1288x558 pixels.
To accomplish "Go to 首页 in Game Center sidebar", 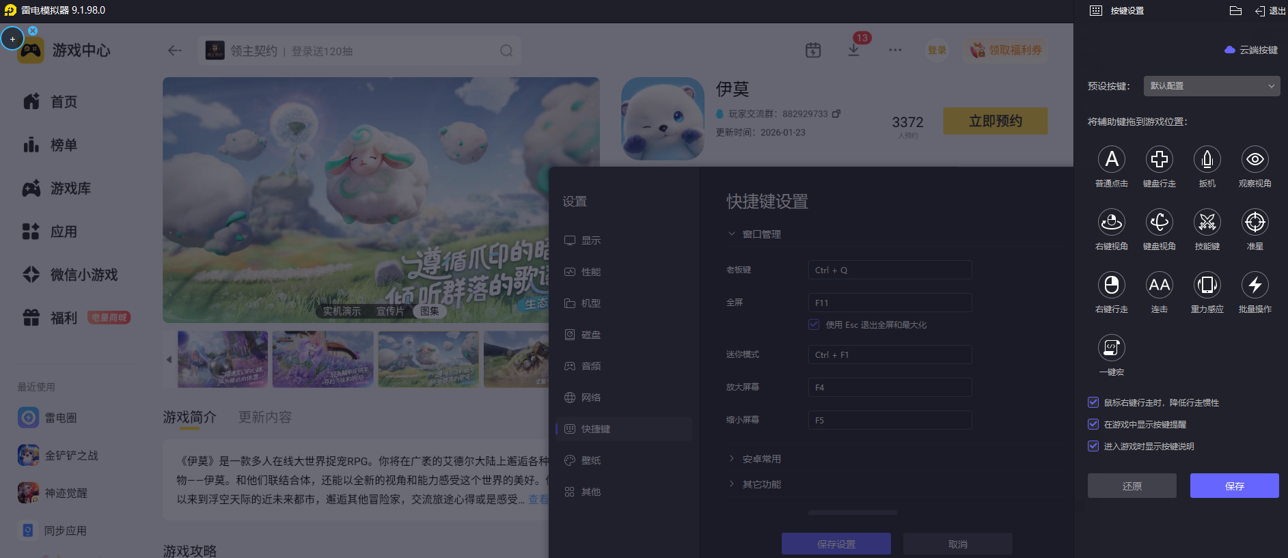I will [50, 102].
